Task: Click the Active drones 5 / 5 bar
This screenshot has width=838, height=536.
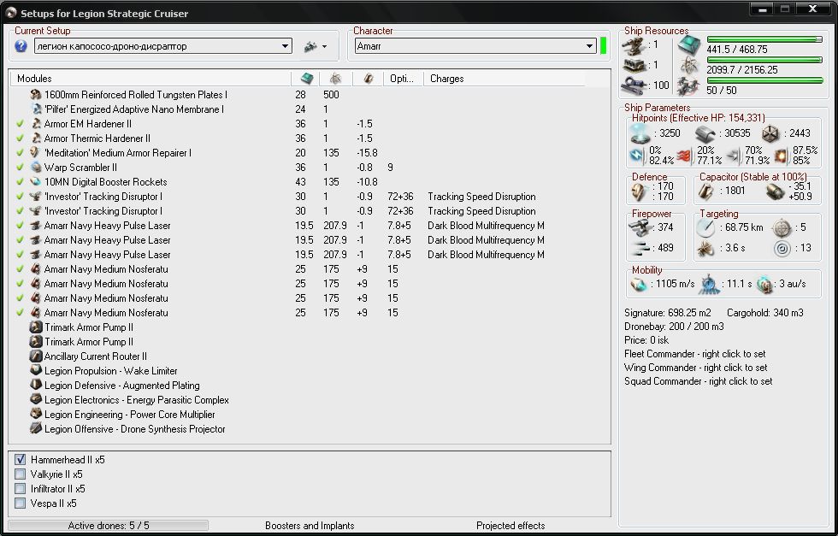Action: [109, 525]
